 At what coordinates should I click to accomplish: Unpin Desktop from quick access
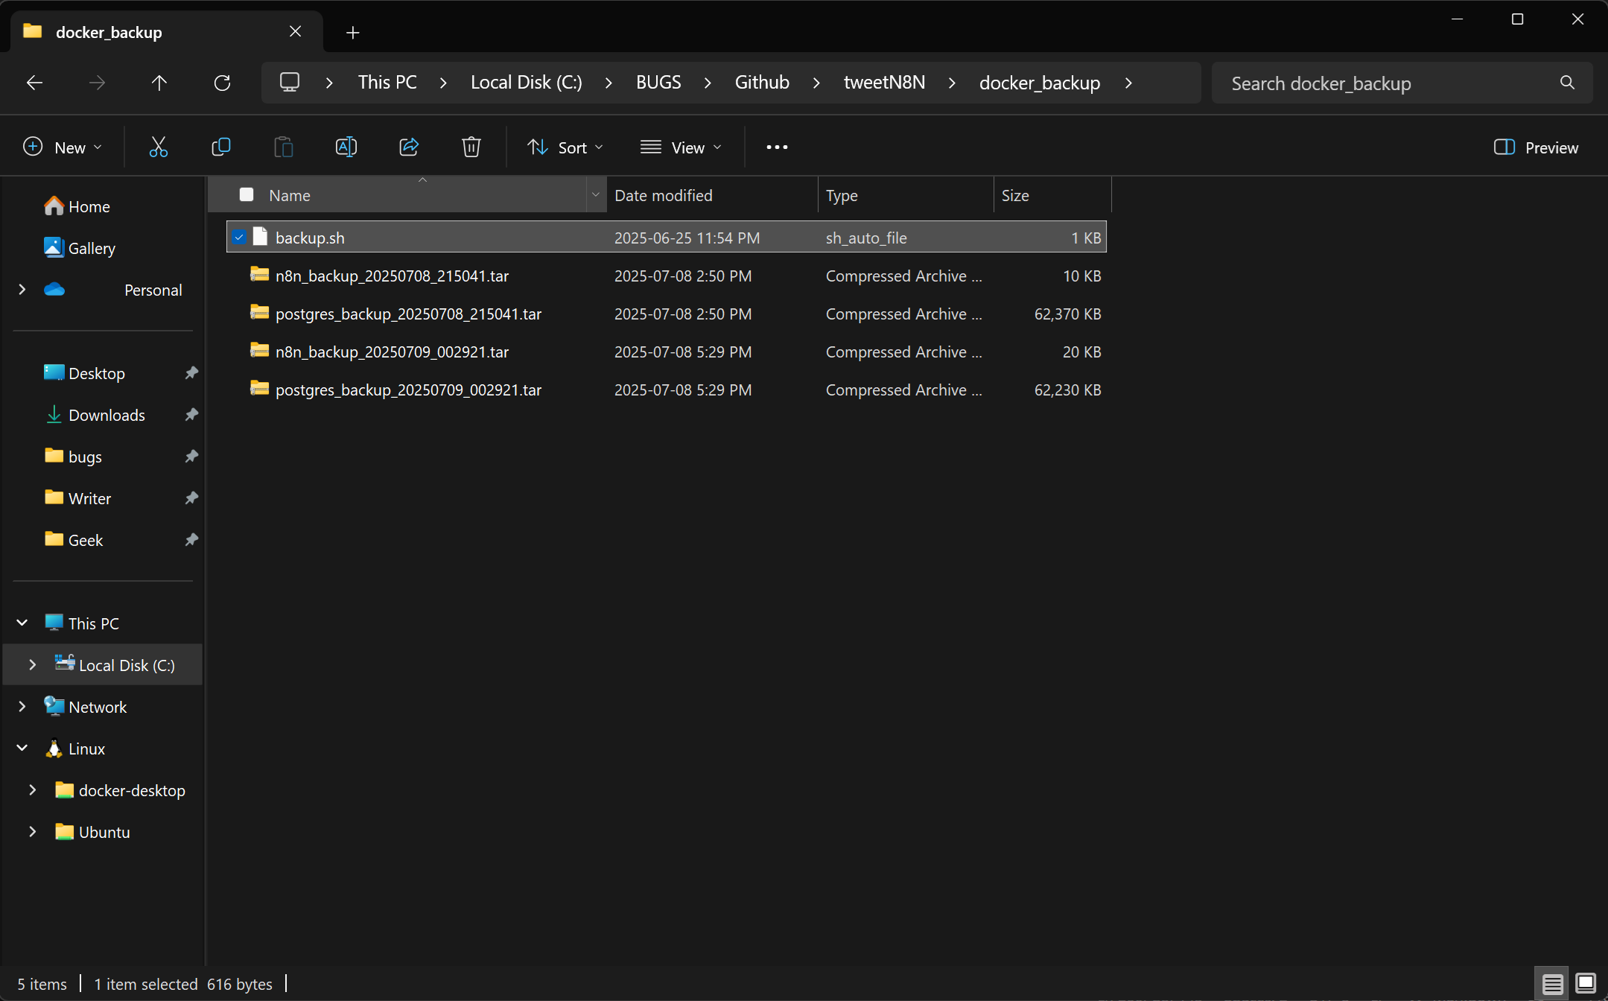pyautogui.click(x=191, y=372)
